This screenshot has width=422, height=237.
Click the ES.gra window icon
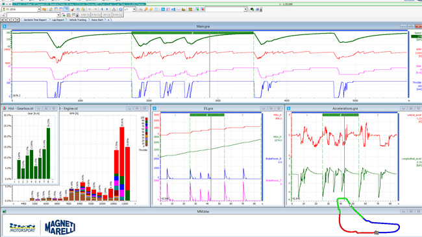coord(155,108)
